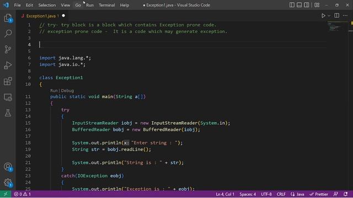Open Run and Debug view
The image size is (353, 198).
8,65
